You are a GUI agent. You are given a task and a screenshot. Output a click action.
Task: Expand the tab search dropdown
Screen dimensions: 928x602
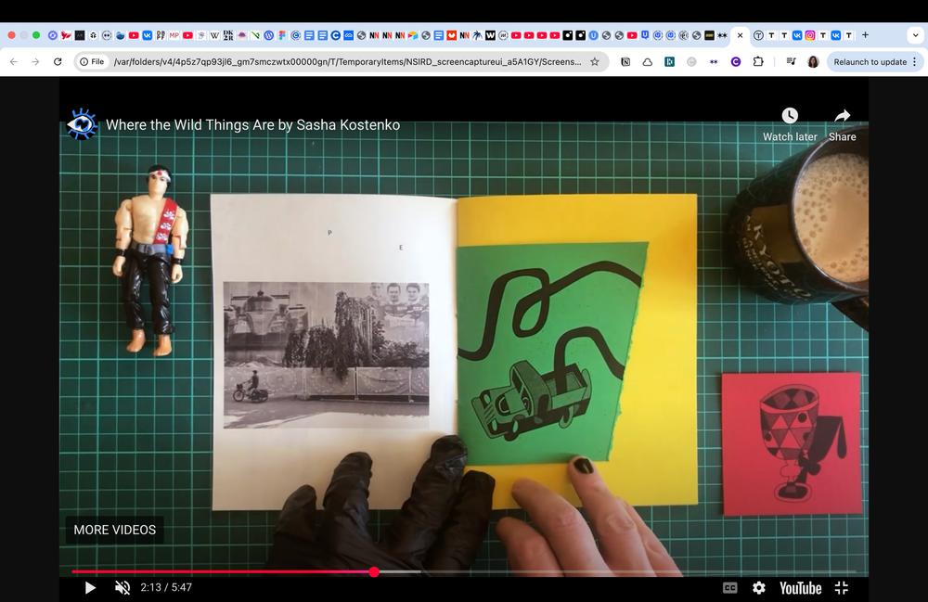[x=915, y=35]
